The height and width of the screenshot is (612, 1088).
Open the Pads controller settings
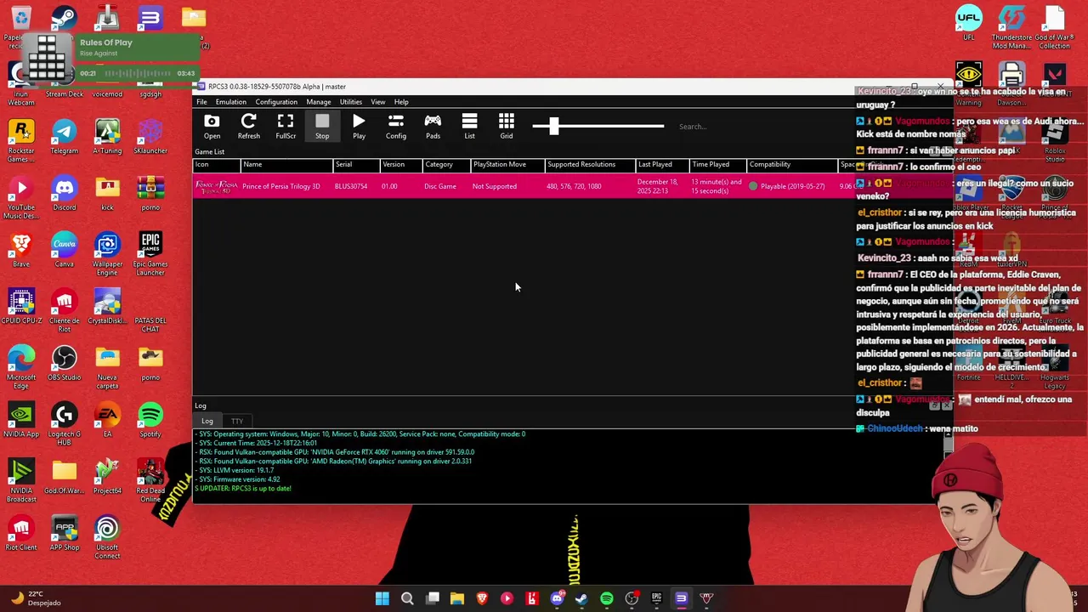tap(433, 127)
